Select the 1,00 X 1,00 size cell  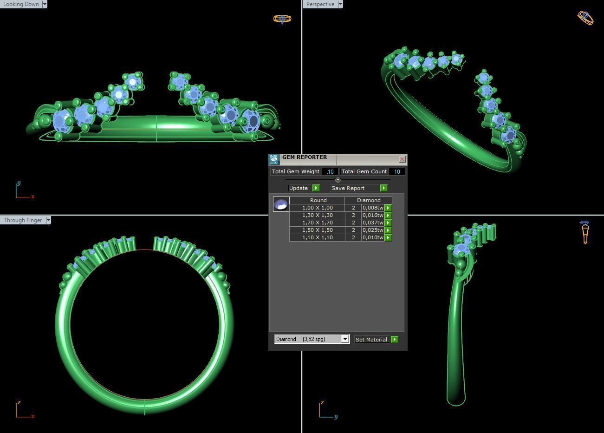[x=317, y=208]
